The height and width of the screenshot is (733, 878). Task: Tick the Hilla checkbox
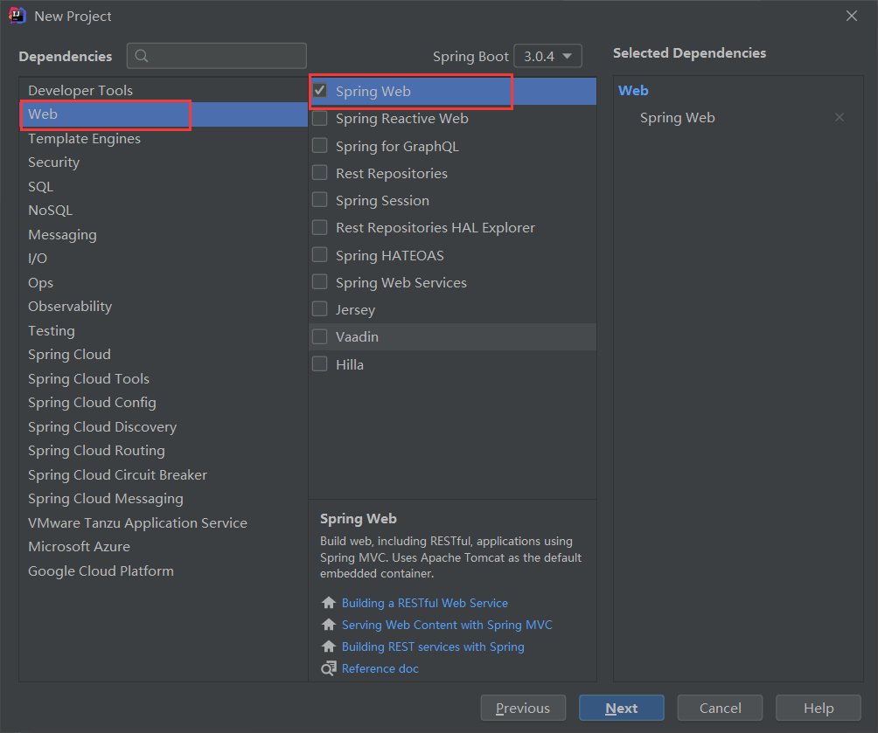pos(320,363)
